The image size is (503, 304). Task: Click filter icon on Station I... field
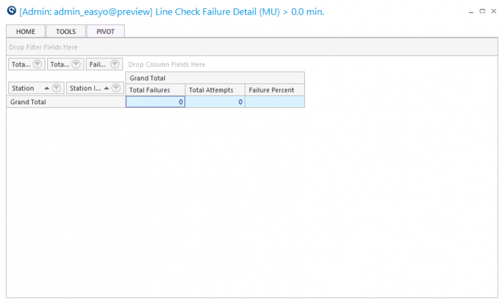click(116, 88)
